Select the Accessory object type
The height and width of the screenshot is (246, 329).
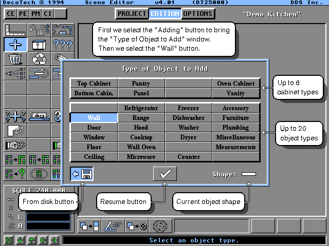[236, 108]
